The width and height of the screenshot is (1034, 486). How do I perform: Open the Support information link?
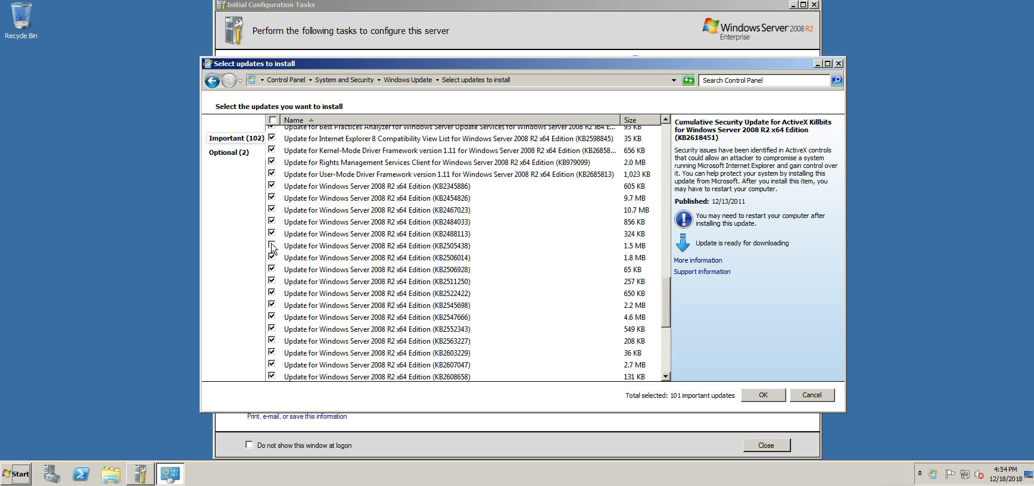(x=702, y=272)
